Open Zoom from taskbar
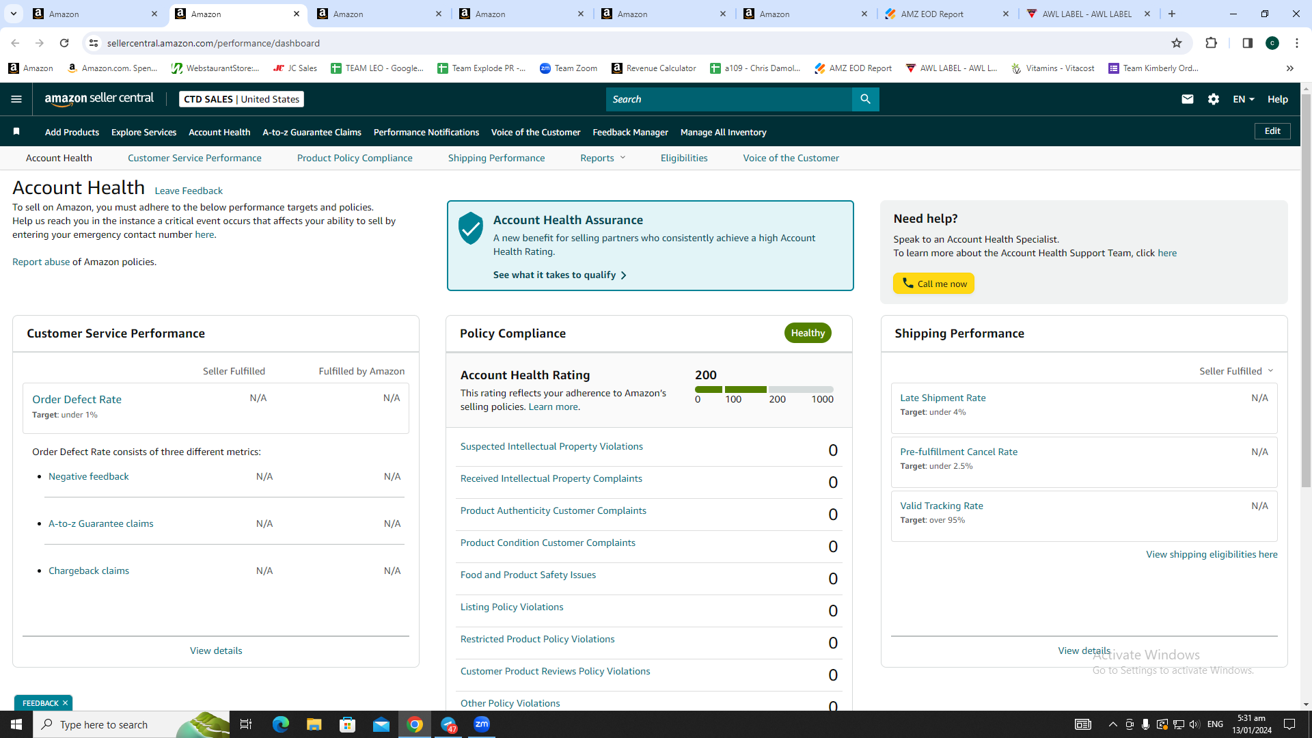 [x=482, y=724]
